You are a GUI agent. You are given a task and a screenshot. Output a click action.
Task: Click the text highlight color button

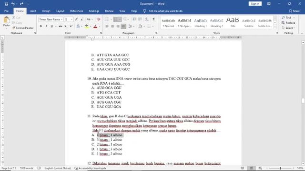coord(87,26)
